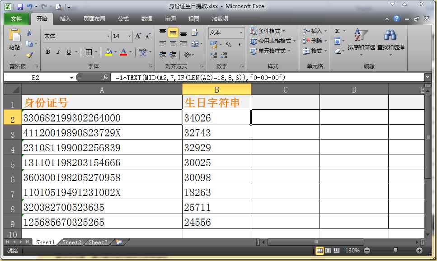Open the Name Box dropdown arrow
The image size is (437, 261).
(x=71, y=77)
